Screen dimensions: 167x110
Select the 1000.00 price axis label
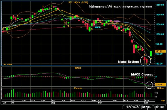coord(160,34)
